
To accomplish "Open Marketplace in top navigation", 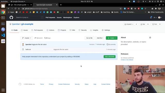I will (68, 18).
